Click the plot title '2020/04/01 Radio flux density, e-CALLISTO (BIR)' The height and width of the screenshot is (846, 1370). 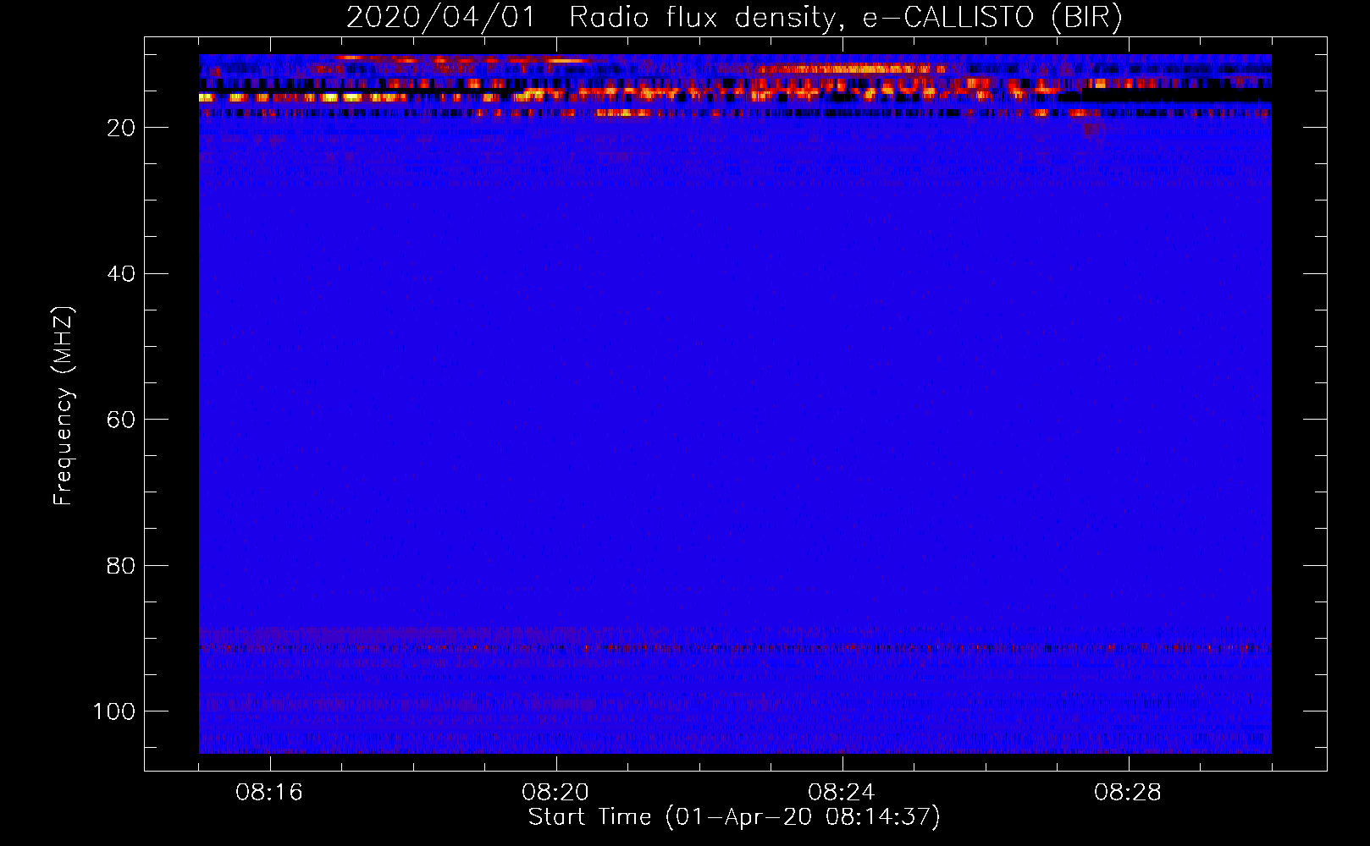pyautogui.click(x=734, y=18)
